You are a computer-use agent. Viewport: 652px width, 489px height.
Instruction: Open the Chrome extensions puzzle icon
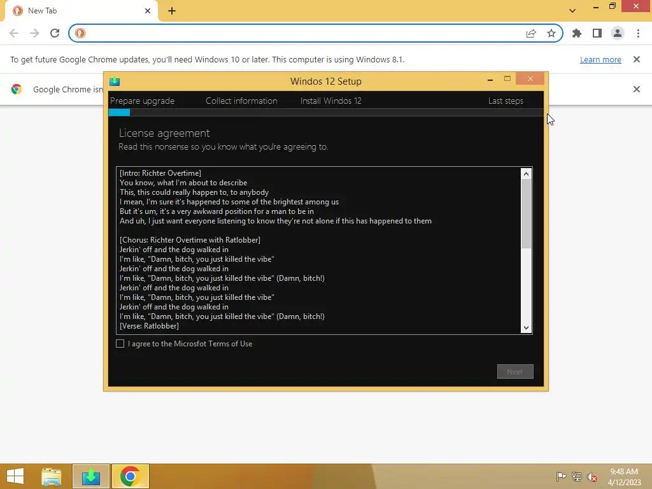point(577,33)
